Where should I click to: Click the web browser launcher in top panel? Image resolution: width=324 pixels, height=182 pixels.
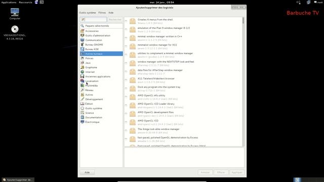[36, 2]
